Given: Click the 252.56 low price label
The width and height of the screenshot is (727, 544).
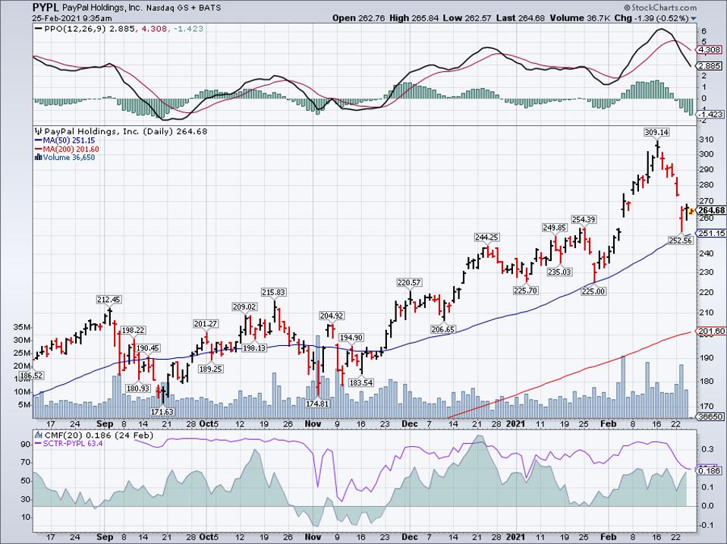Looking at the screenshot, I should click(681, 240).
